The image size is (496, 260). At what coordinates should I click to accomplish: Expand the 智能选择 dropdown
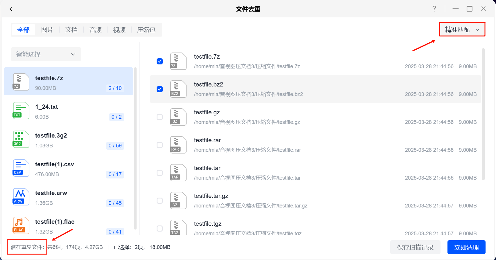click(x=46, y=54)
